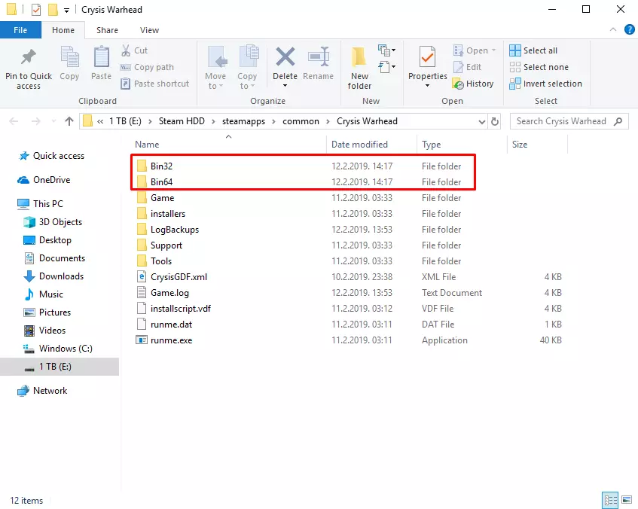Expand the address bar history dropdown

pos(482,122)
